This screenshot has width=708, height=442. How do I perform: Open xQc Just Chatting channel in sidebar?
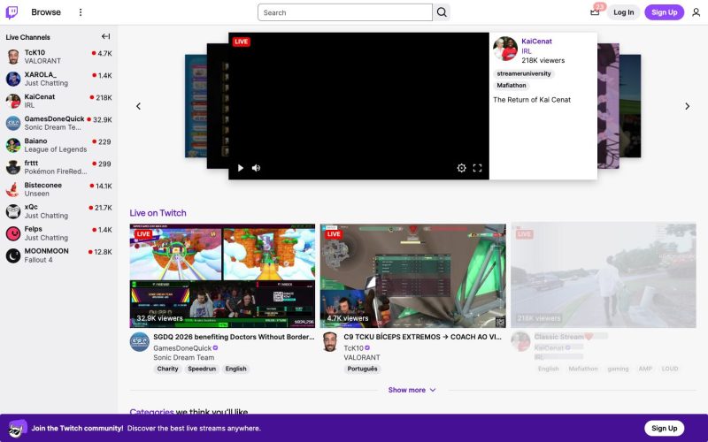(x=58, y=211)
